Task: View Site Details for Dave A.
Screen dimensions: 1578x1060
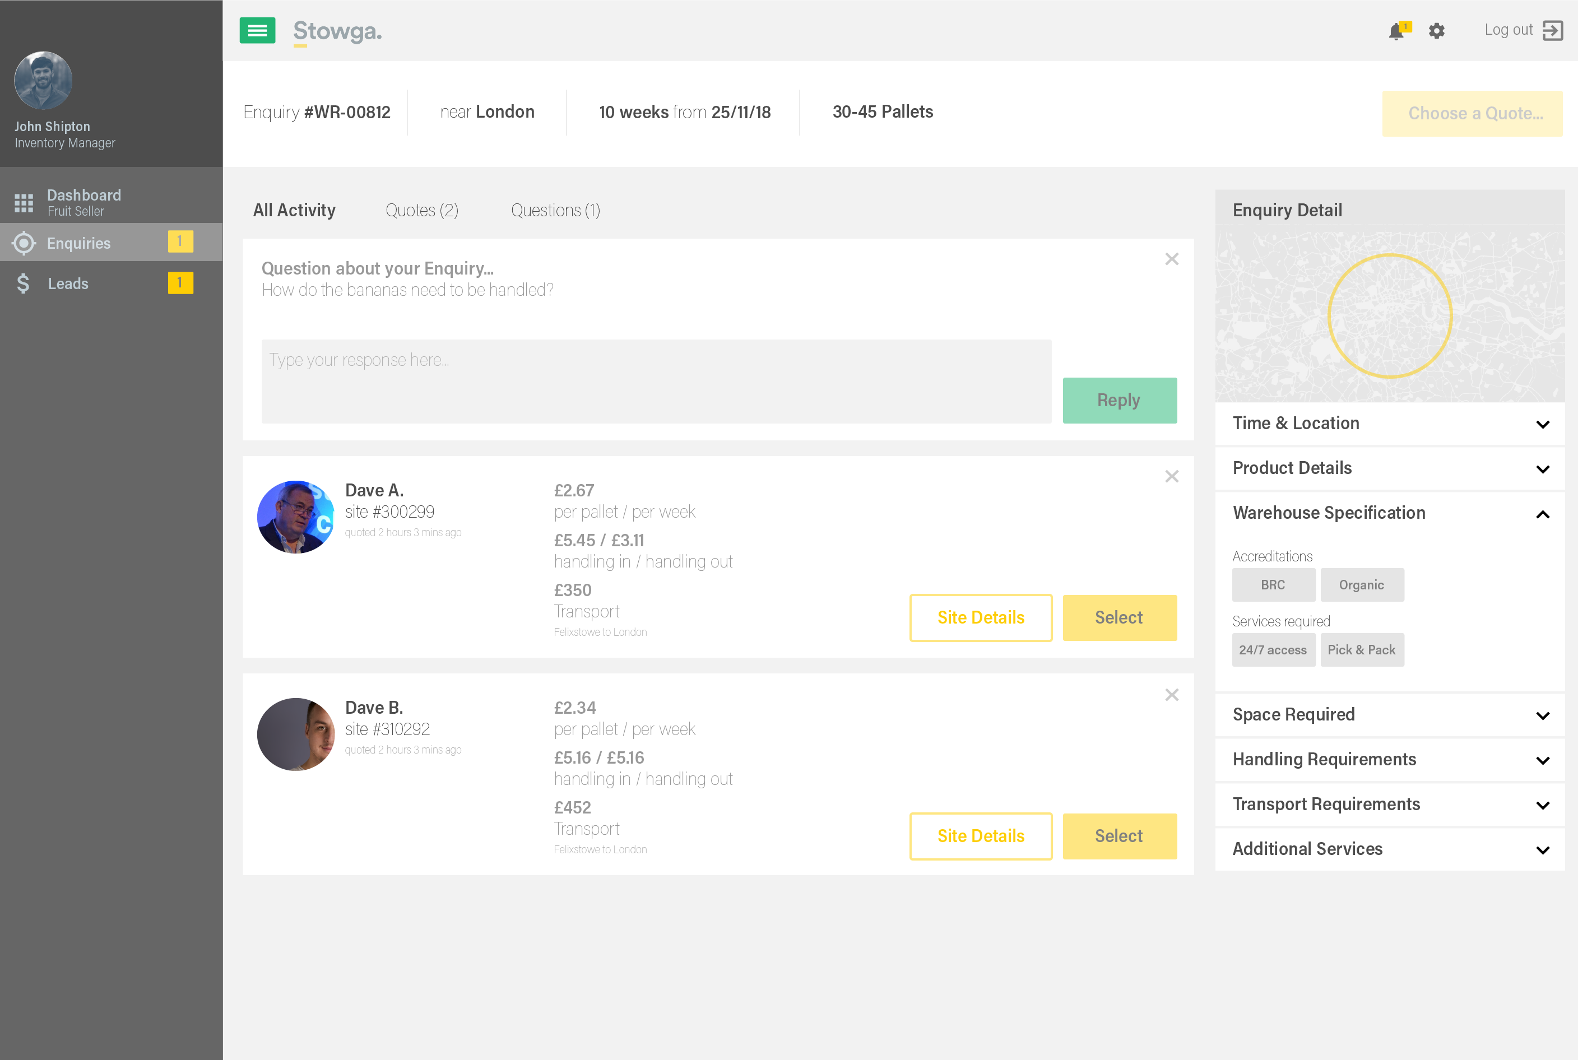Action: click(980, 617)
